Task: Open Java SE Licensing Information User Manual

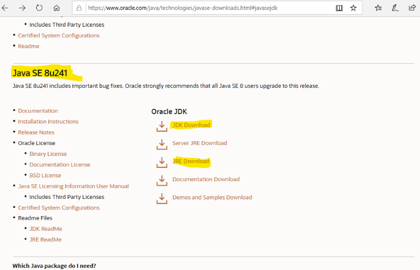Action: pos(73,186)
